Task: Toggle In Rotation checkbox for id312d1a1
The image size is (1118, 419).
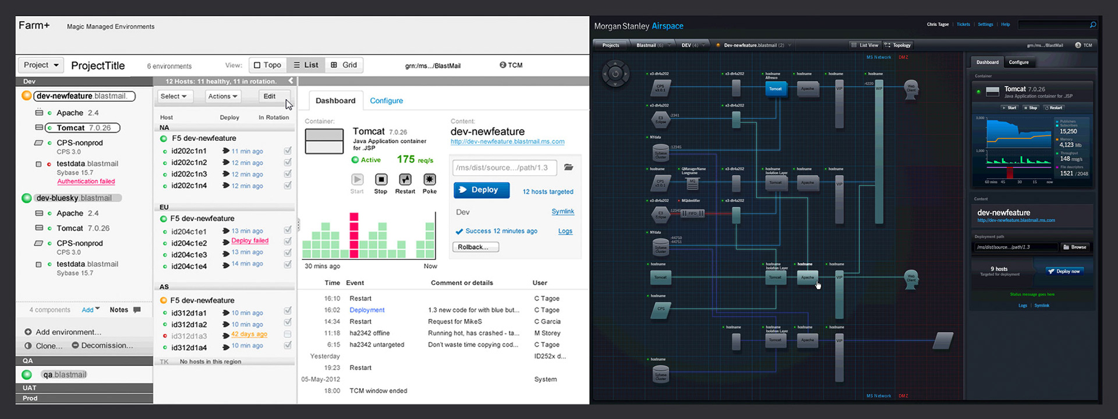Action: (x=288, y=311)
